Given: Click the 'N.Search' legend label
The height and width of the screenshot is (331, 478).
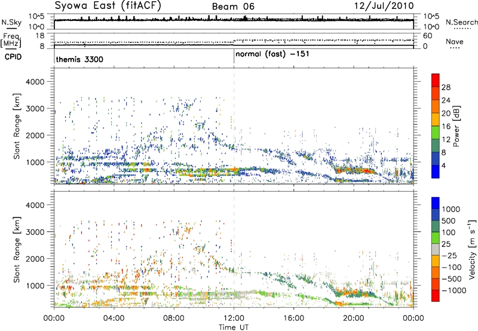Looking at the screenshot, I should pyautogui.click(x=461, y=22).
